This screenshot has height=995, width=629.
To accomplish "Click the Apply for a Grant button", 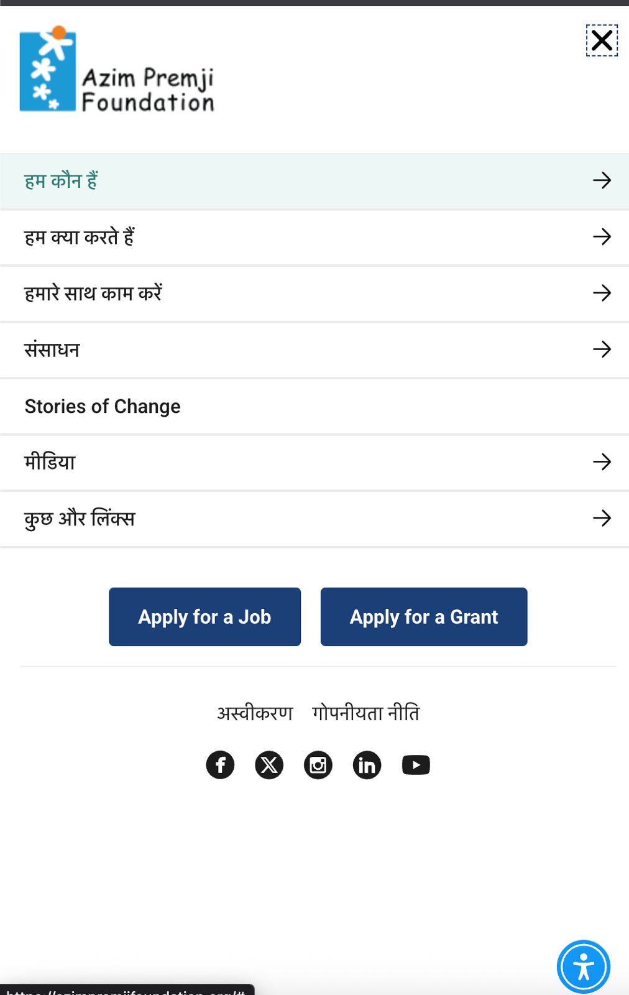I will pos(424,617).
